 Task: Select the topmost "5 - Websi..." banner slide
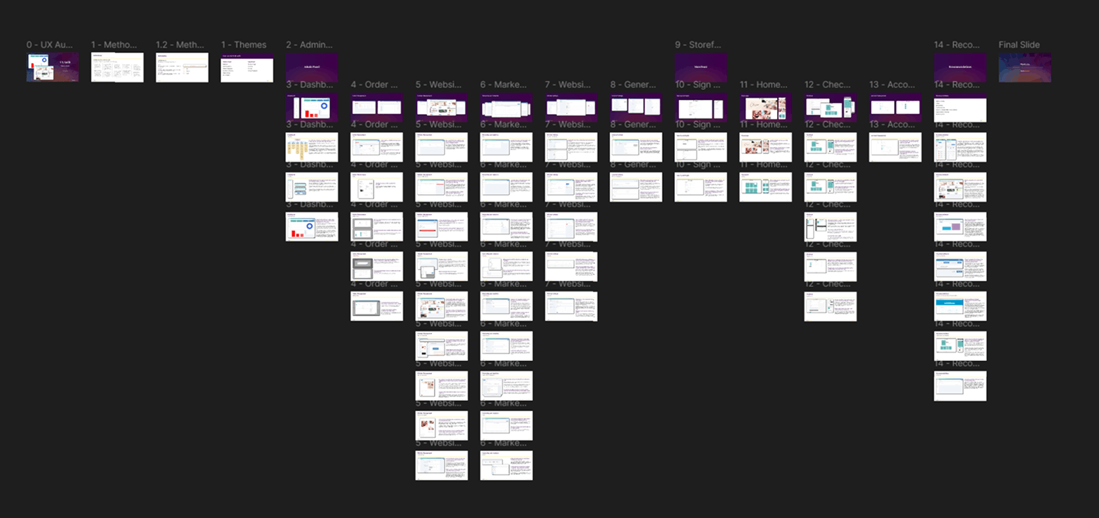click(442, 107)
